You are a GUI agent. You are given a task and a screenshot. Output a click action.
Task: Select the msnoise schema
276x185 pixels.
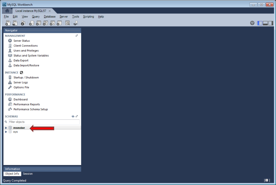tap(19, 128)
